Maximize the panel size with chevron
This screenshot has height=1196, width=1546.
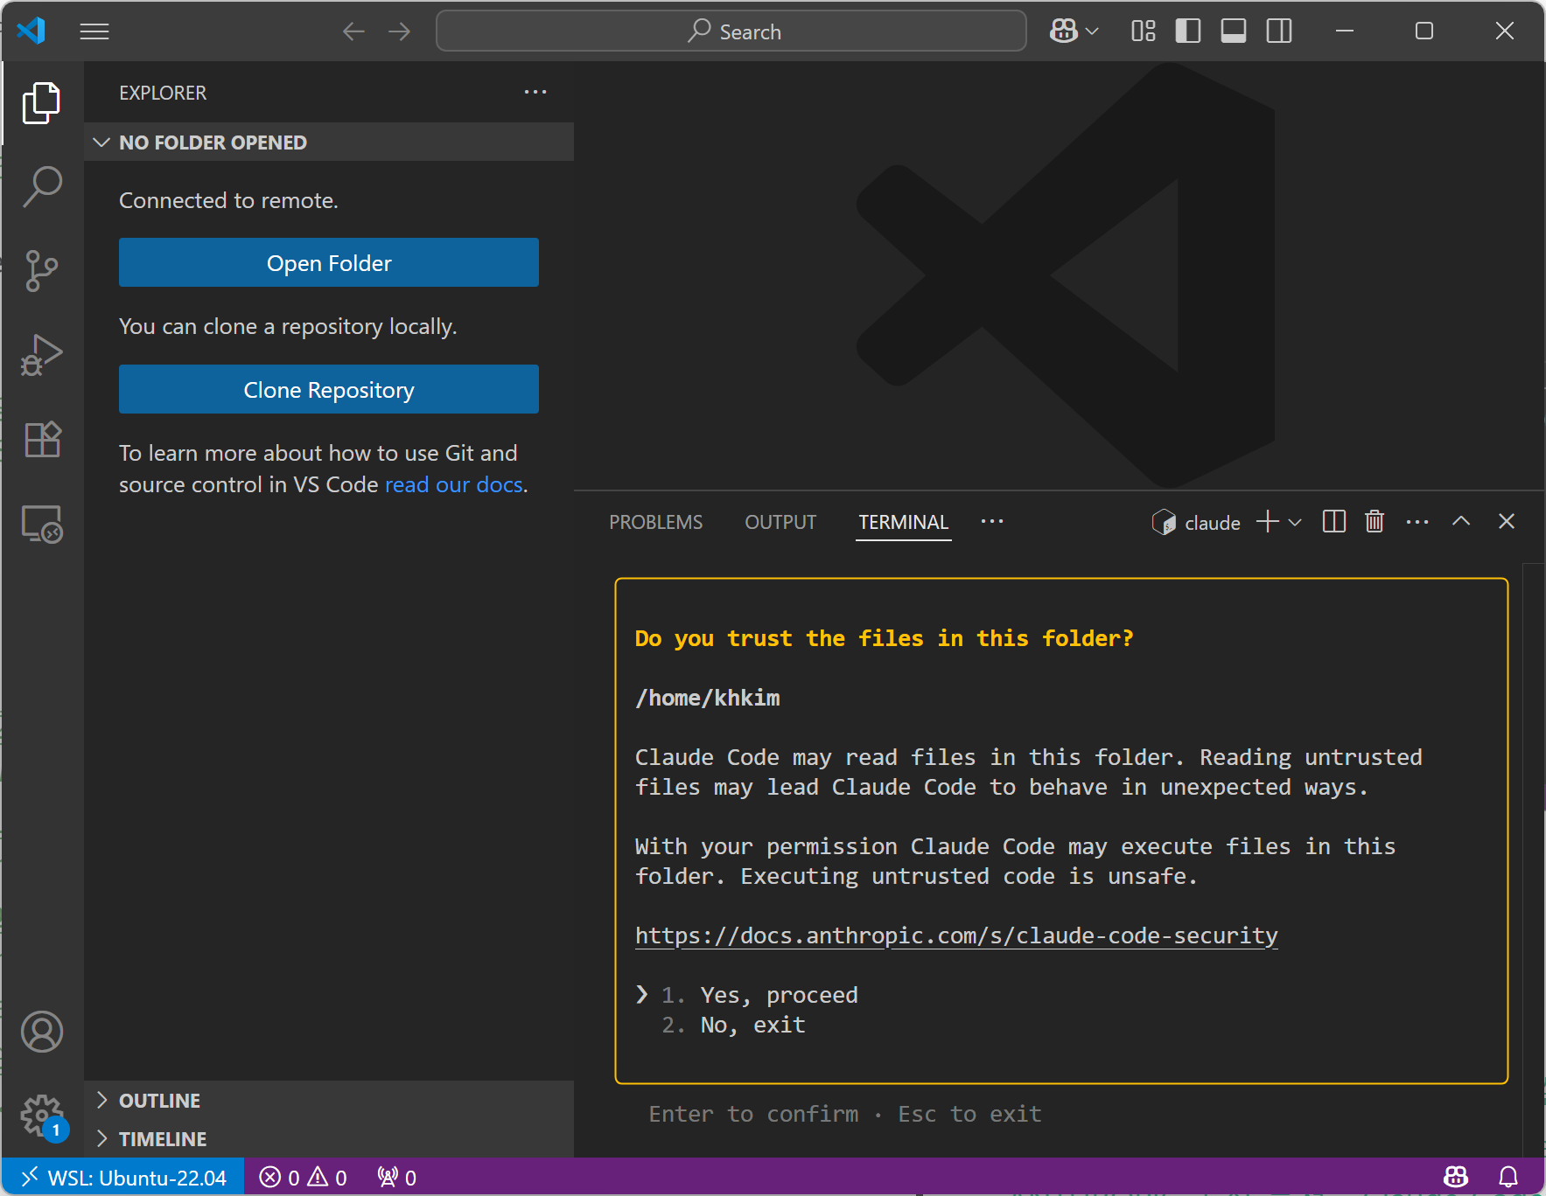1461,521
